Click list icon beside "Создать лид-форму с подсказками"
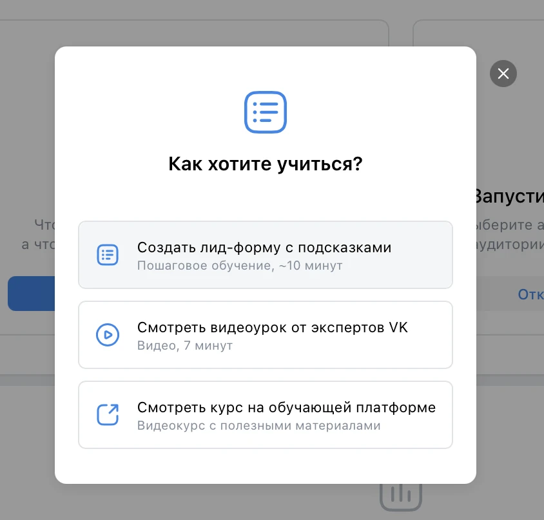544x520 pixels. click(x=108, y=255)
